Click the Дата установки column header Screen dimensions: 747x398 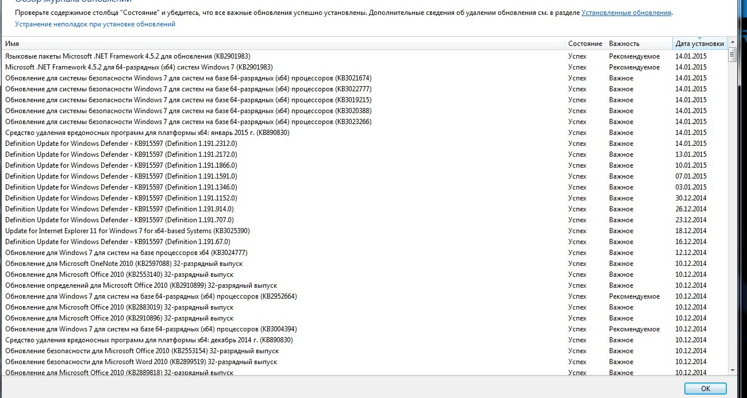pos(699,44)
